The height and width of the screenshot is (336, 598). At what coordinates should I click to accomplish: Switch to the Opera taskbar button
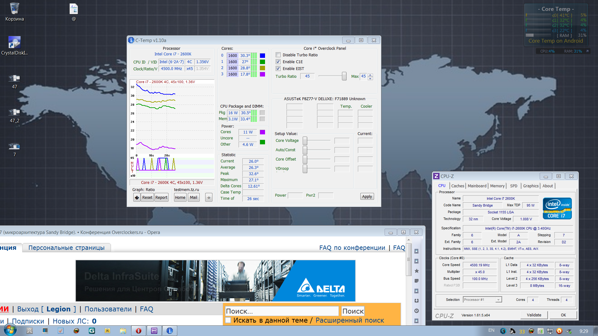click(139, 331)
